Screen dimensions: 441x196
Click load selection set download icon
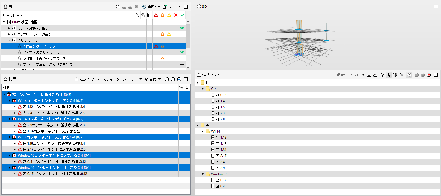coord(369,75)
